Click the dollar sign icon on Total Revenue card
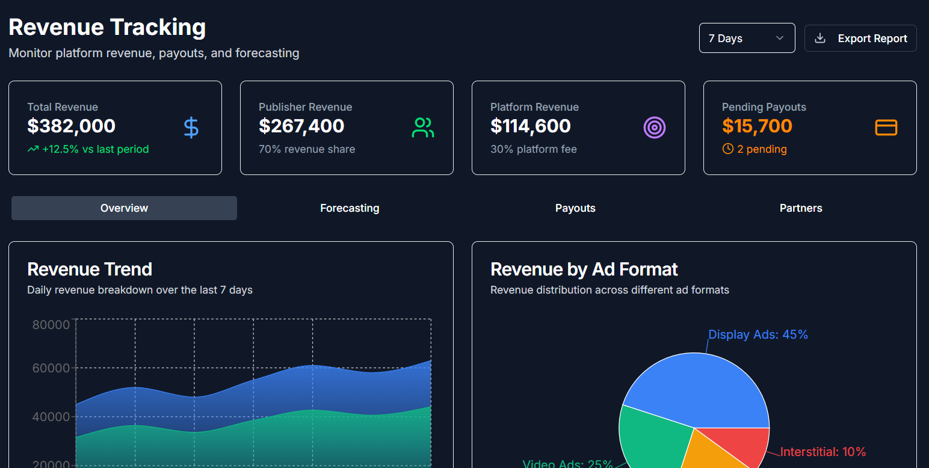The height and width of the screenshot is (468, 929). [x=191, y=127]
